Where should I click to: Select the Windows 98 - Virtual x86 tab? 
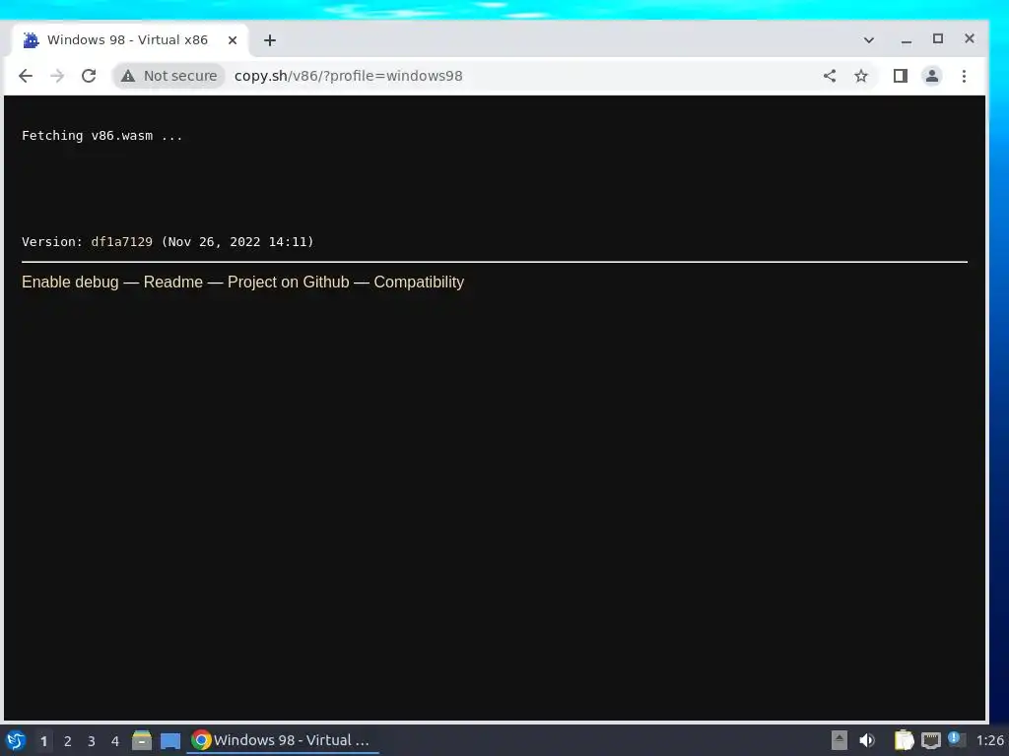131,39
